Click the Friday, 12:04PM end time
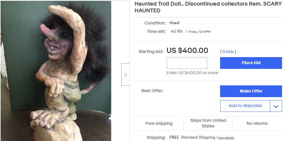This screenshot has height=141, width=285. (x=199, y=32)
